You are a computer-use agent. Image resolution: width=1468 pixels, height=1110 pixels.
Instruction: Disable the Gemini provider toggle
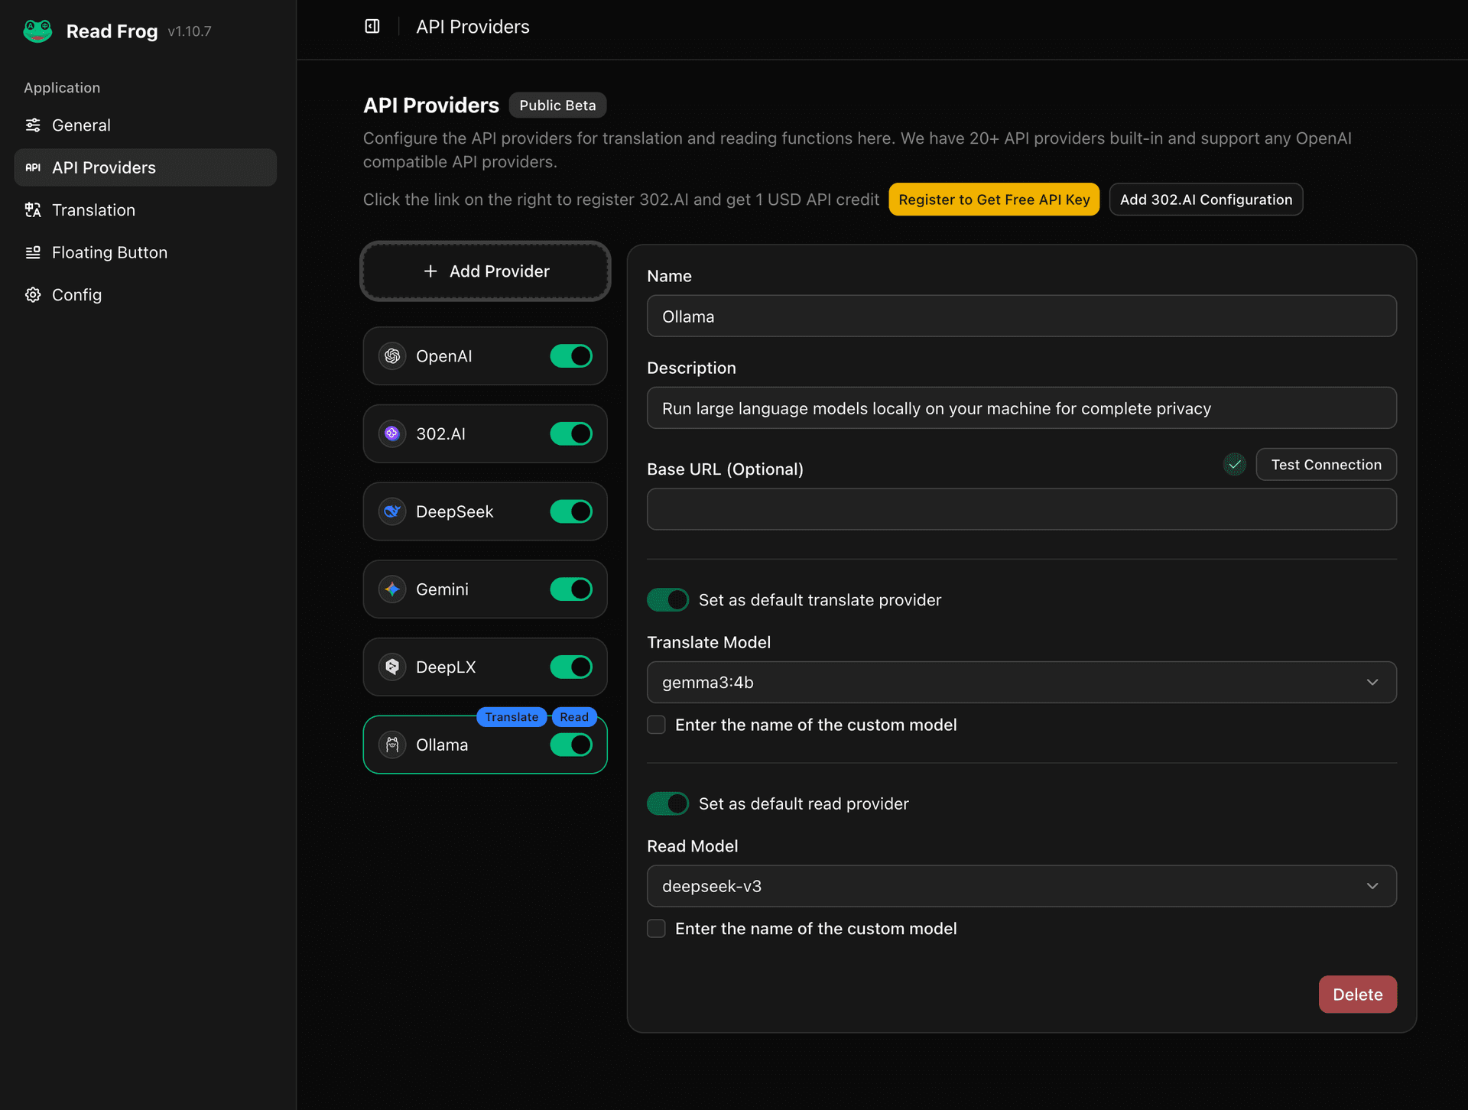(571, 589)
